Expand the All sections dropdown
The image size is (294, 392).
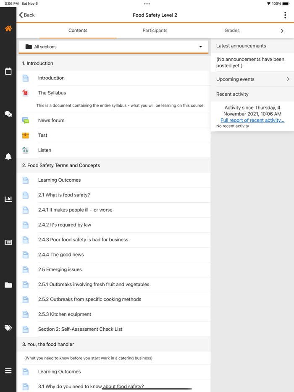[113, 47]
